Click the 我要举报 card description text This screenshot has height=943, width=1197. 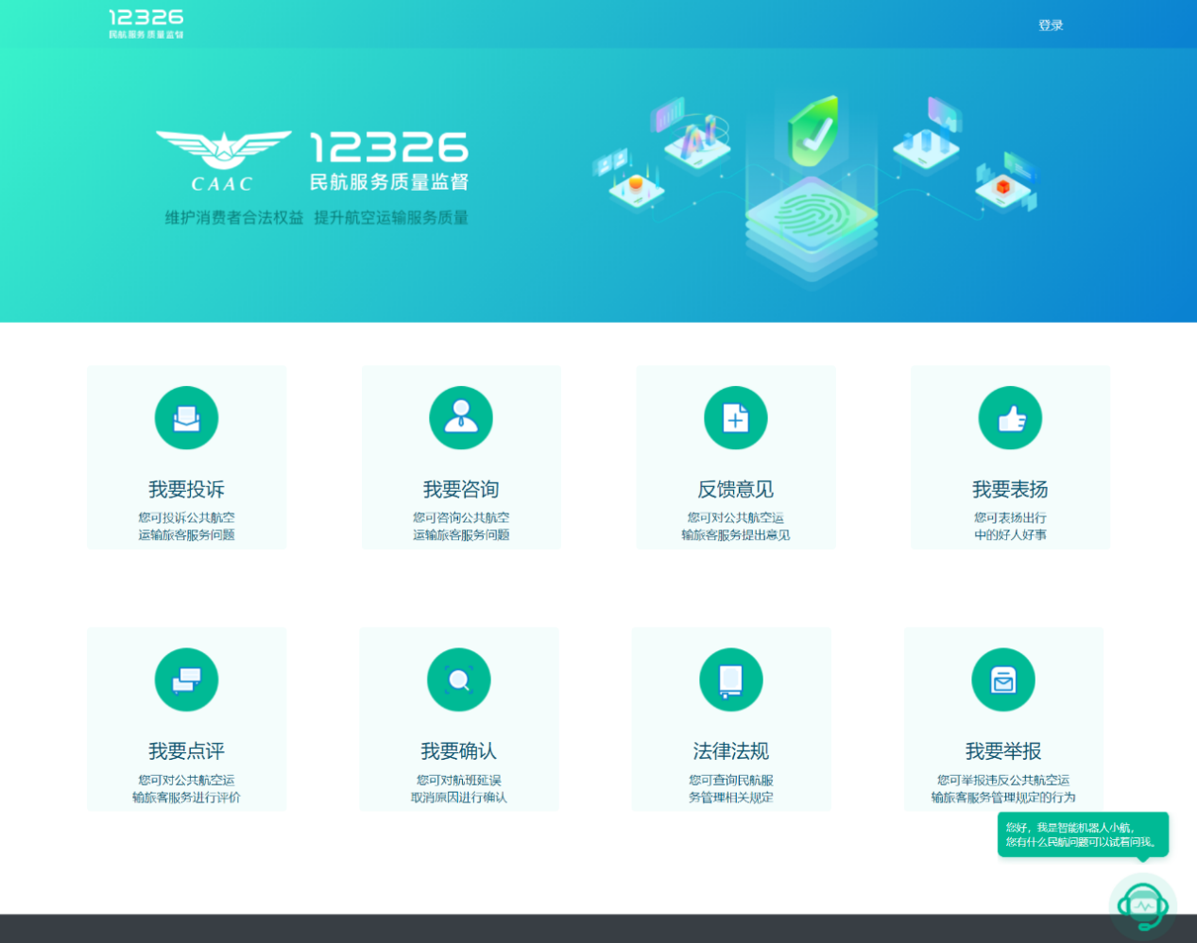click(1003, 788)
